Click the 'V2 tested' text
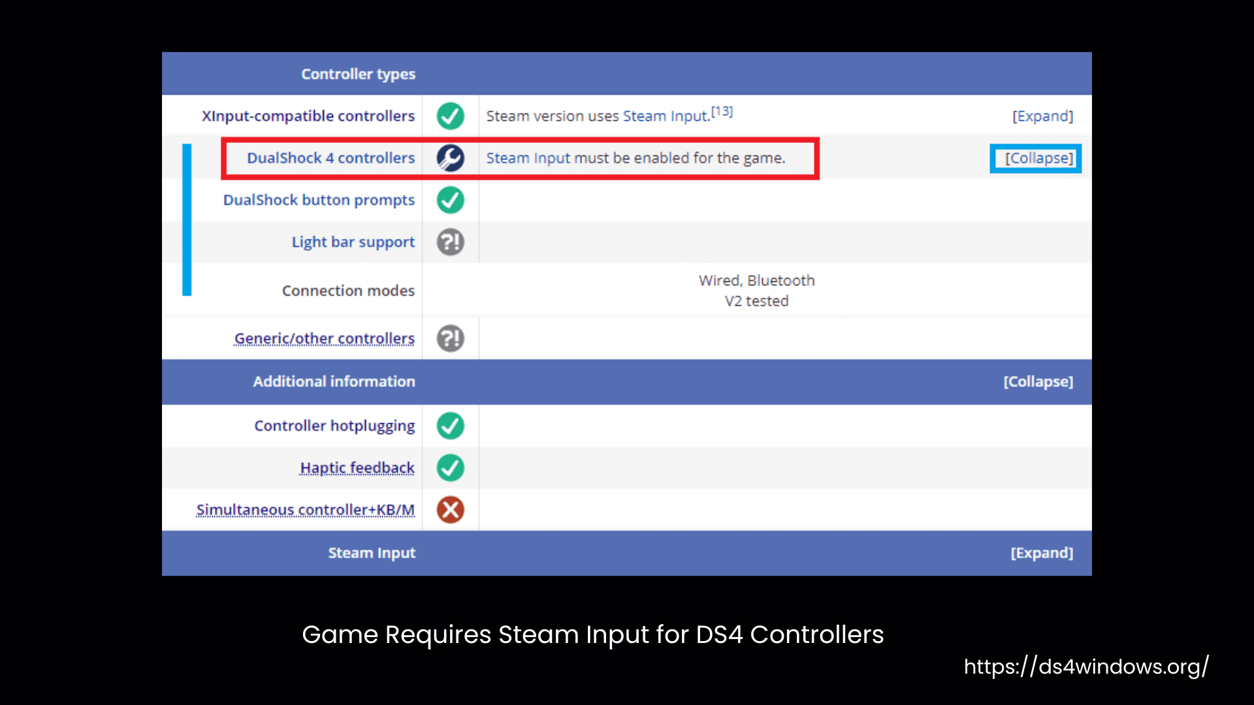This screenshot has width=1254, height=705. point(756,301)
